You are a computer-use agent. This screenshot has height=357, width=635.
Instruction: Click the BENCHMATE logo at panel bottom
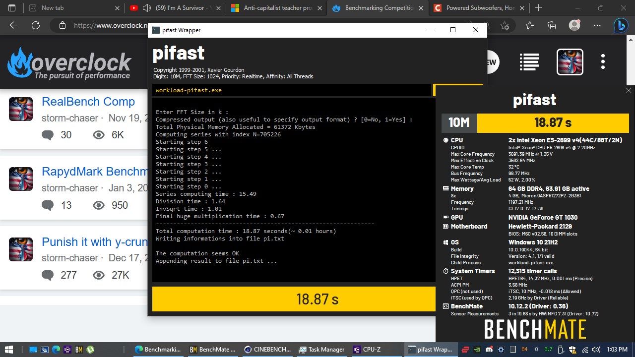point(535,329)
